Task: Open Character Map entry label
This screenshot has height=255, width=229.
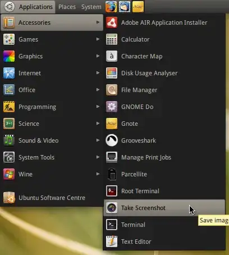Action: click(x=142, y=56)
